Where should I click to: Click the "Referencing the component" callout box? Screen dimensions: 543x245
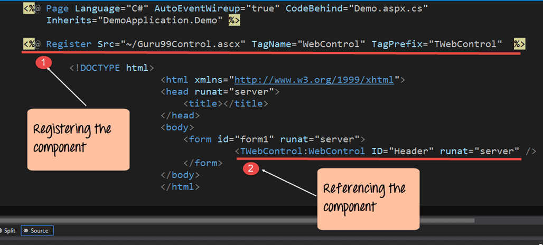click(368, 198)
